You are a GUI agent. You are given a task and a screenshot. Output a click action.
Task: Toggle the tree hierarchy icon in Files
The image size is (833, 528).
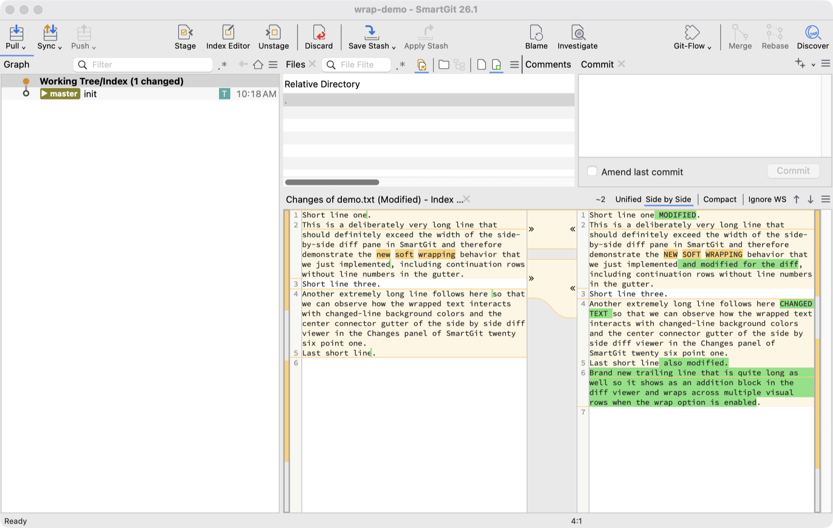[459, 64]
